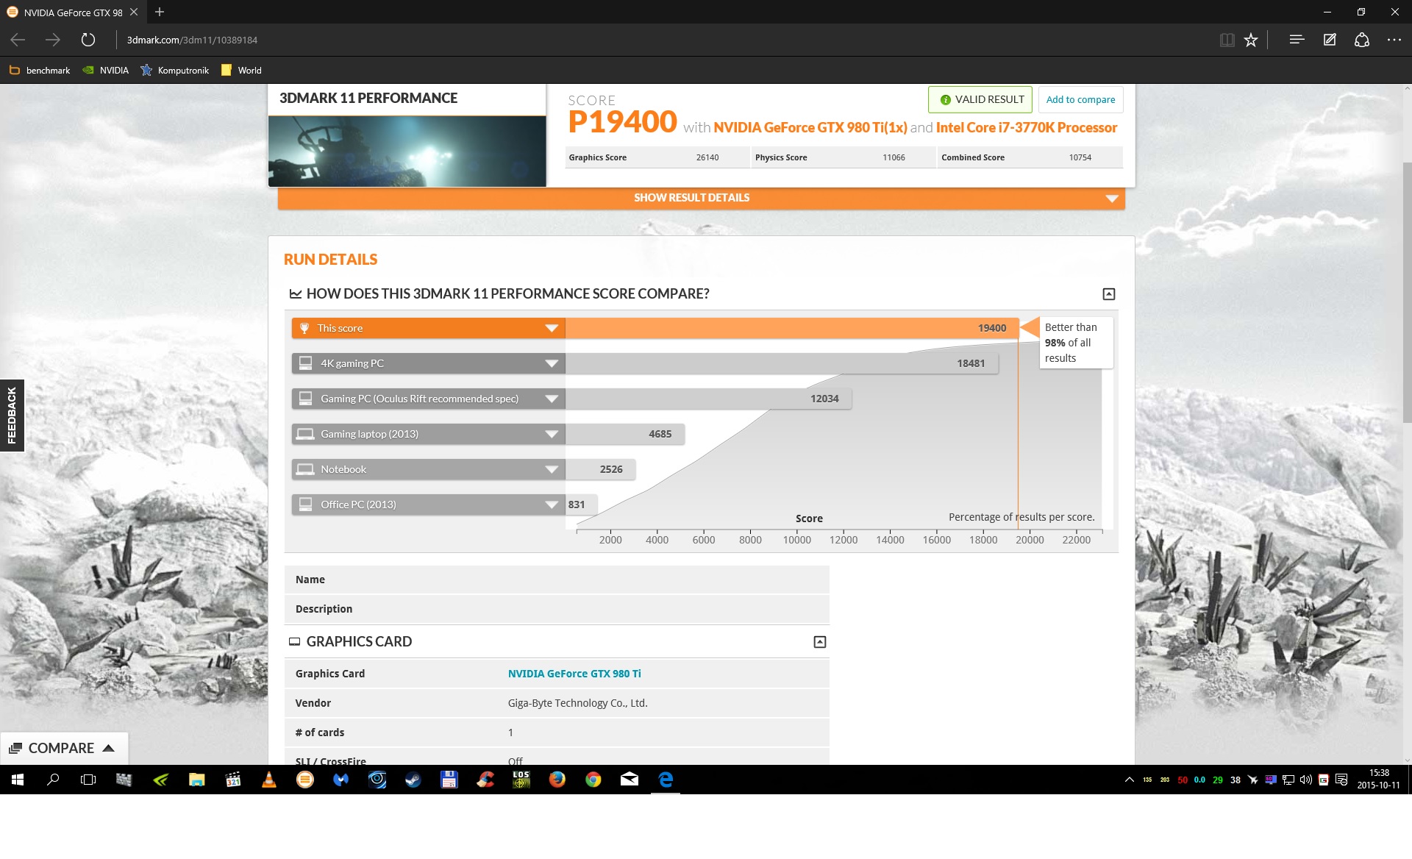Make a web note with pen icon

1330,40
